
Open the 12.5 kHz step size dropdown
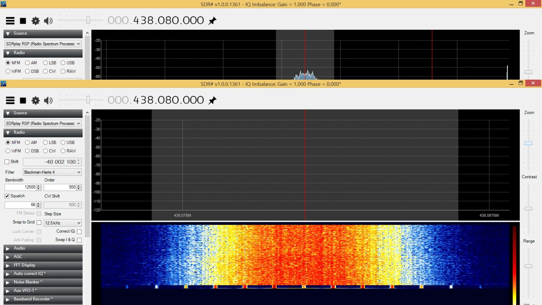pyautogui.click(x=63, y=223)
